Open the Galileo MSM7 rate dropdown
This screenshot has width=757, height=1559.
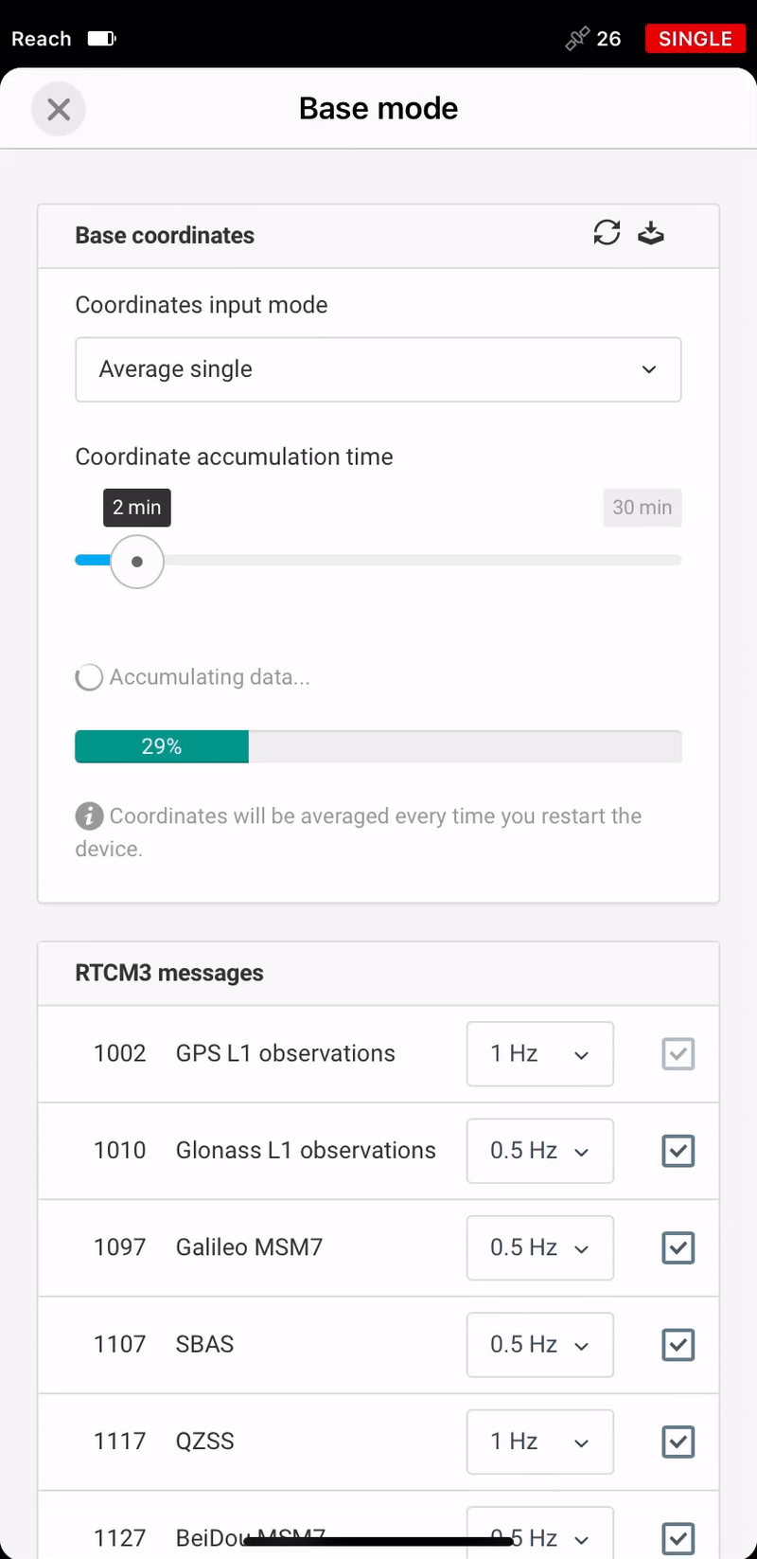click(x=540, y=1247)
